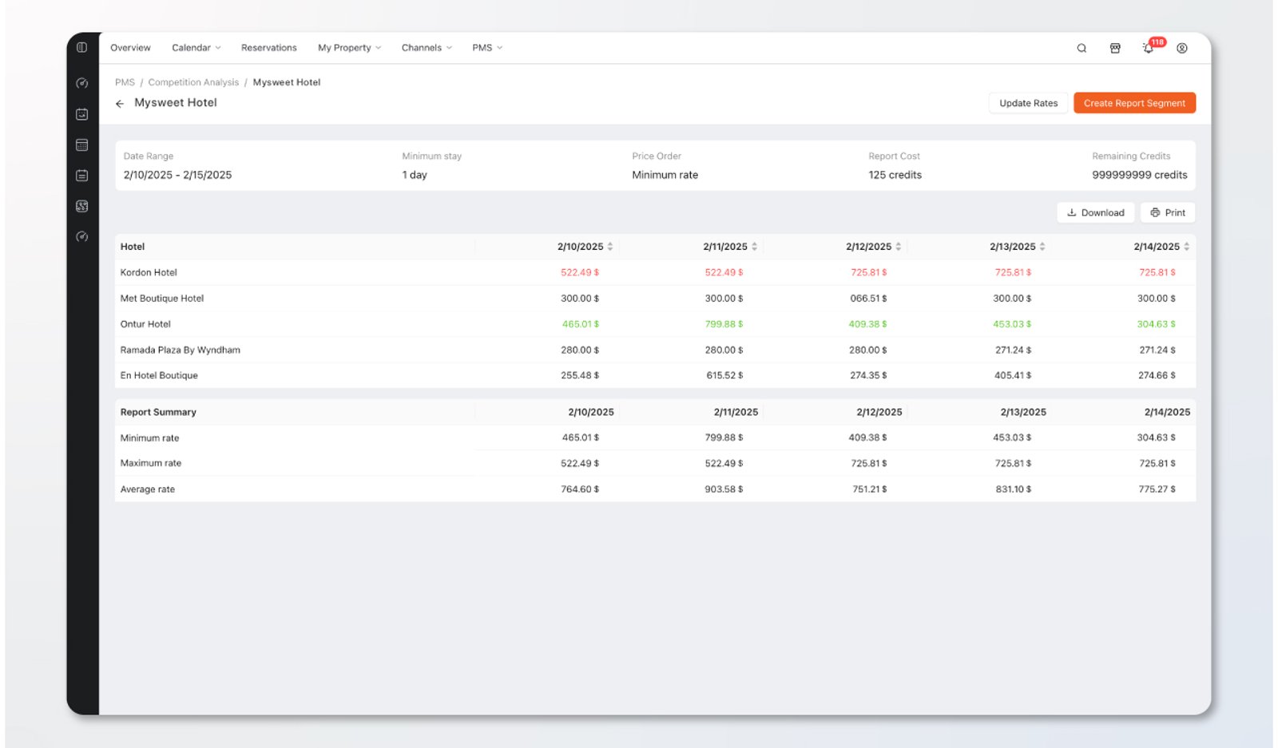This screenshot has height=748, width=1278.
Task: Select Ramada Plaza By Wyndham row name
Action: tap(180, 350)
